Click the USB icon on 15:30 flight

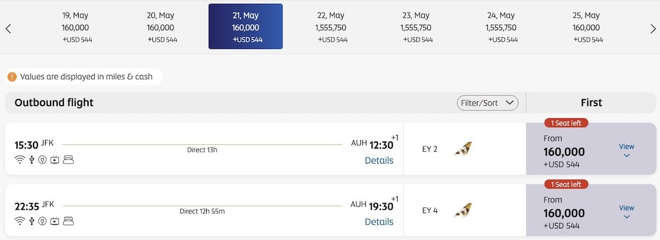point(32,160)
